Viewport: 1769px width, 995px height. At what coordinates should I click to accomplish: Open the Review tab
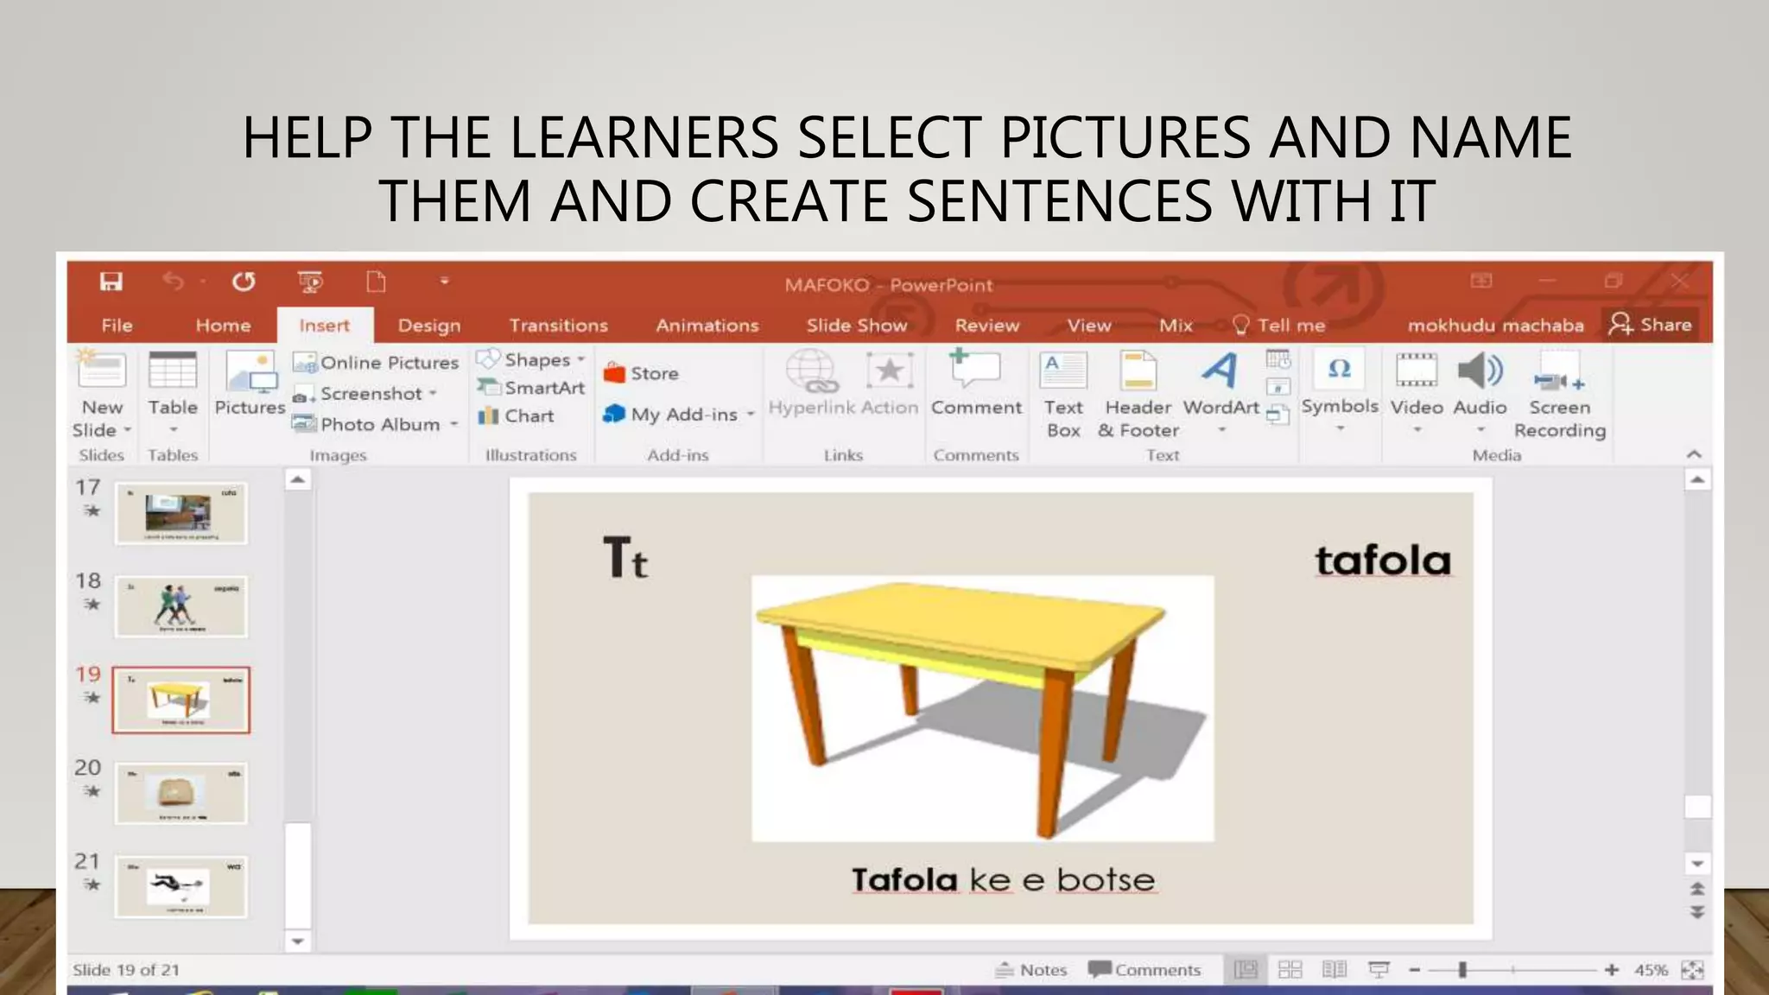tap(987, 326)
